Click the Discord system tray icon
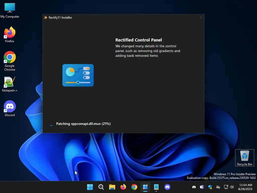This screenshot has width=257, height=193. 194,187
